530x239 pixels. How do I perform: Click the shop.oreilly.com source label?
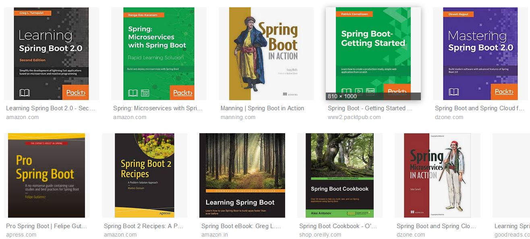tap(320, 235)
